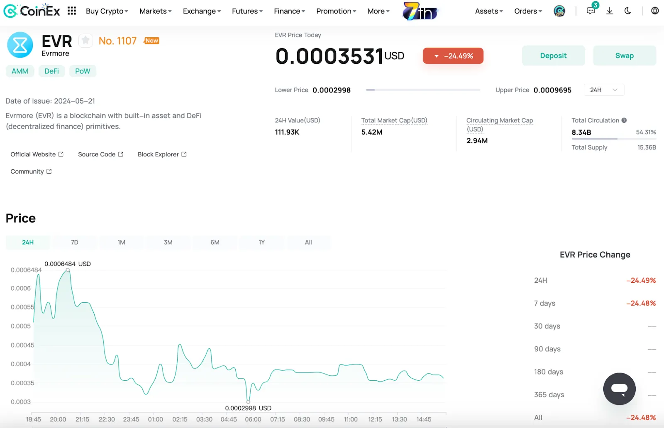
Task: Open the language globe icon
Action: (x=655, y=11)
